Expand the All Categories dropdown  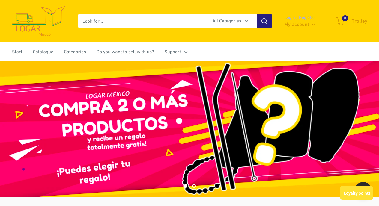point(231,21)
